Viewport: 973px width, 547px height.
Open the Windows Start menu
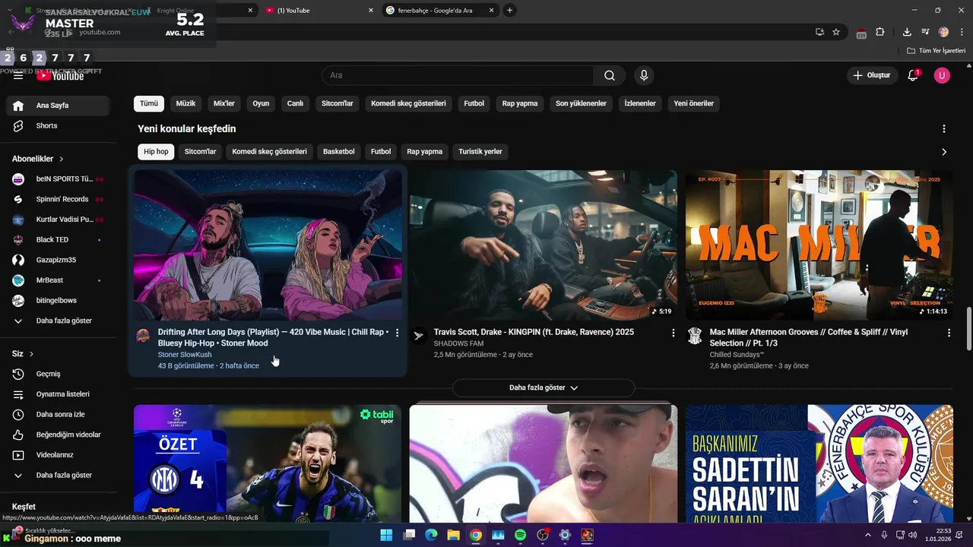click(x=386, y=535)
